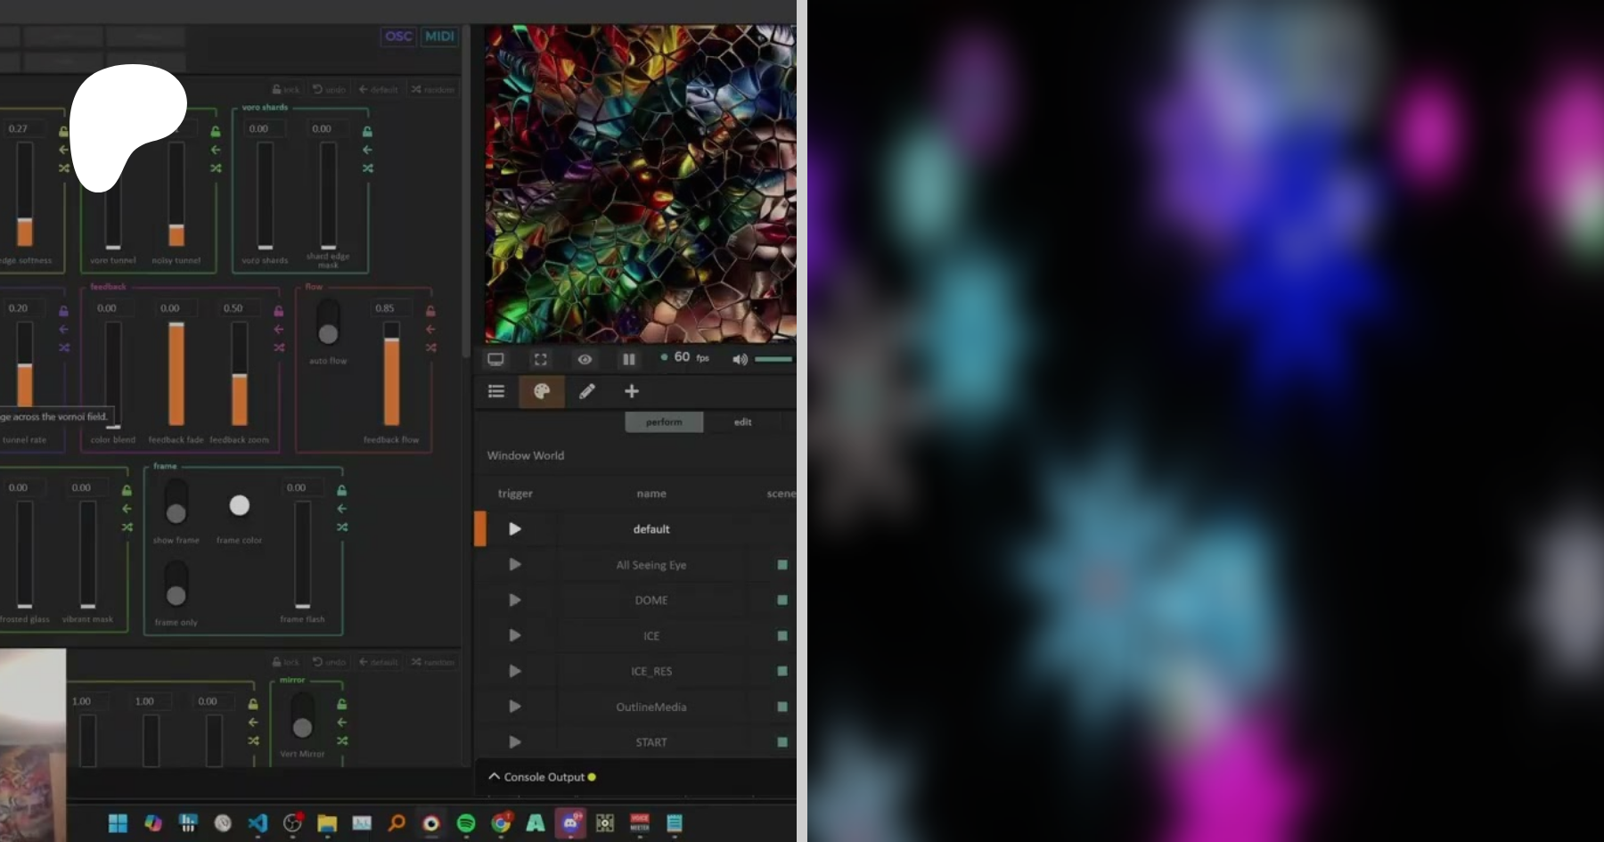Select the perform tab
This screenshot has height=842, width=1604.
click(x=664, y=422)
